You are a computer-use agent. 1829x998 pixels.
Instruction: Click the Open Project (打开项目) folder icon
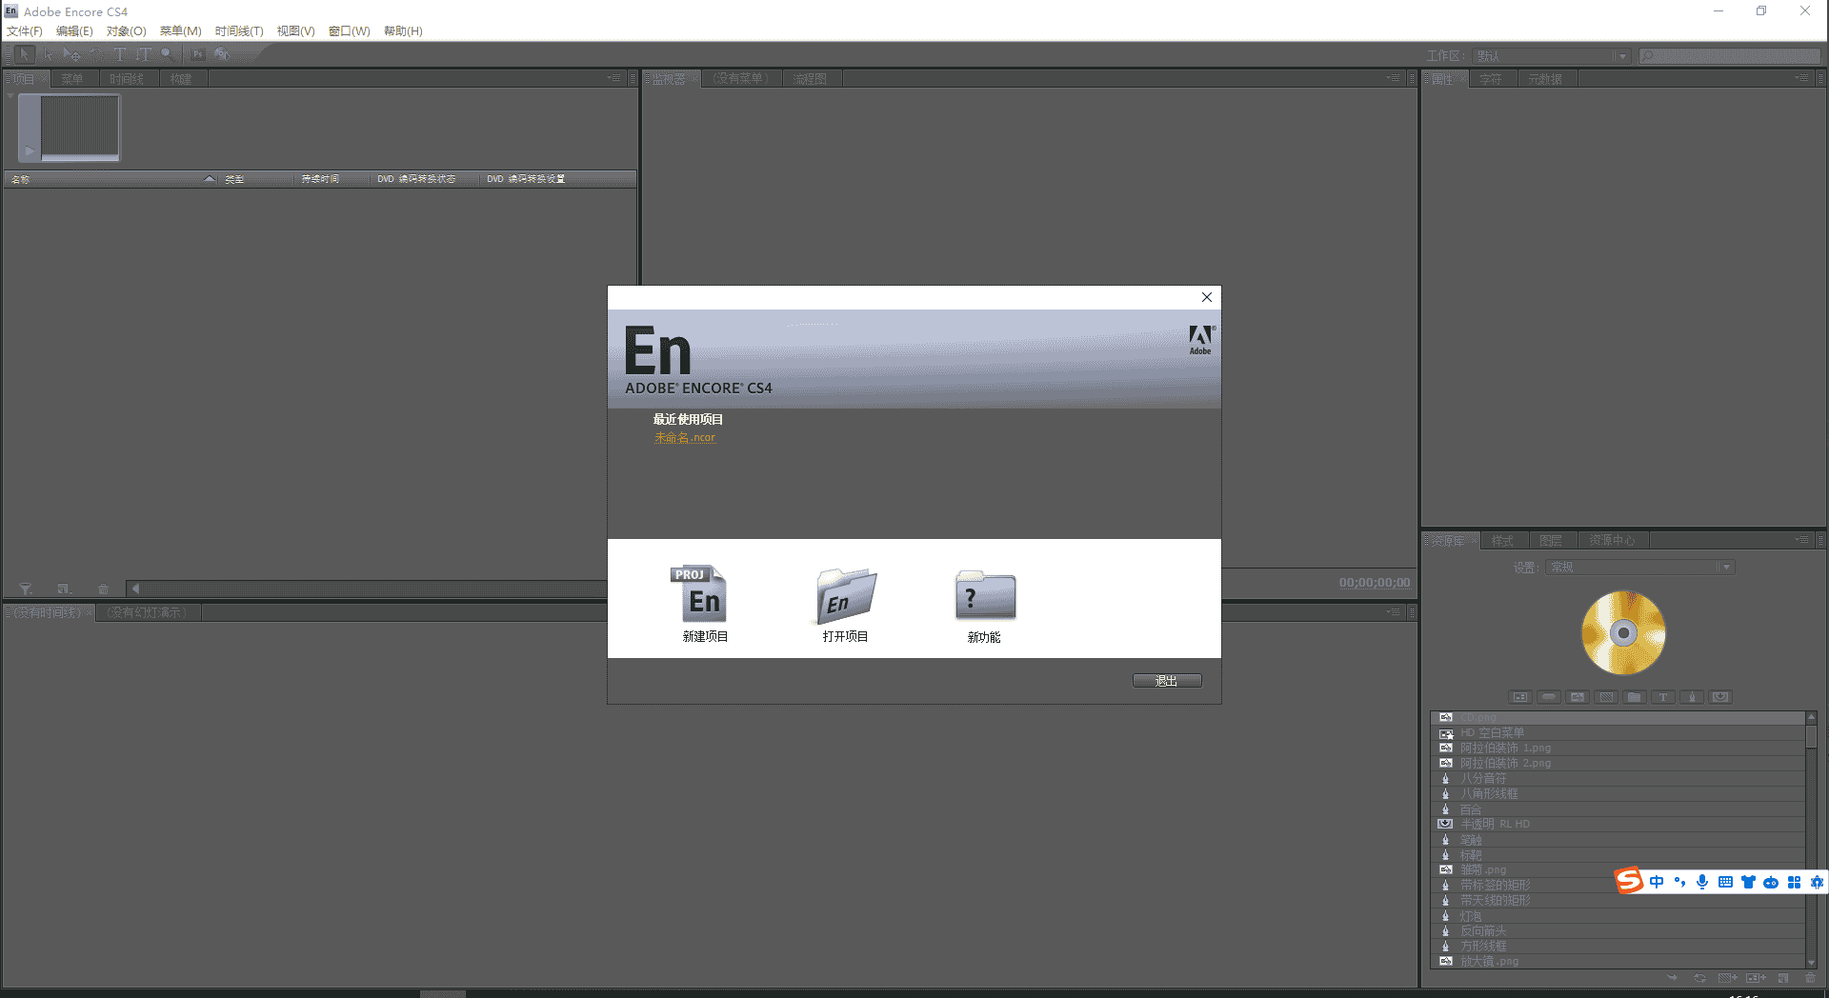846,595
